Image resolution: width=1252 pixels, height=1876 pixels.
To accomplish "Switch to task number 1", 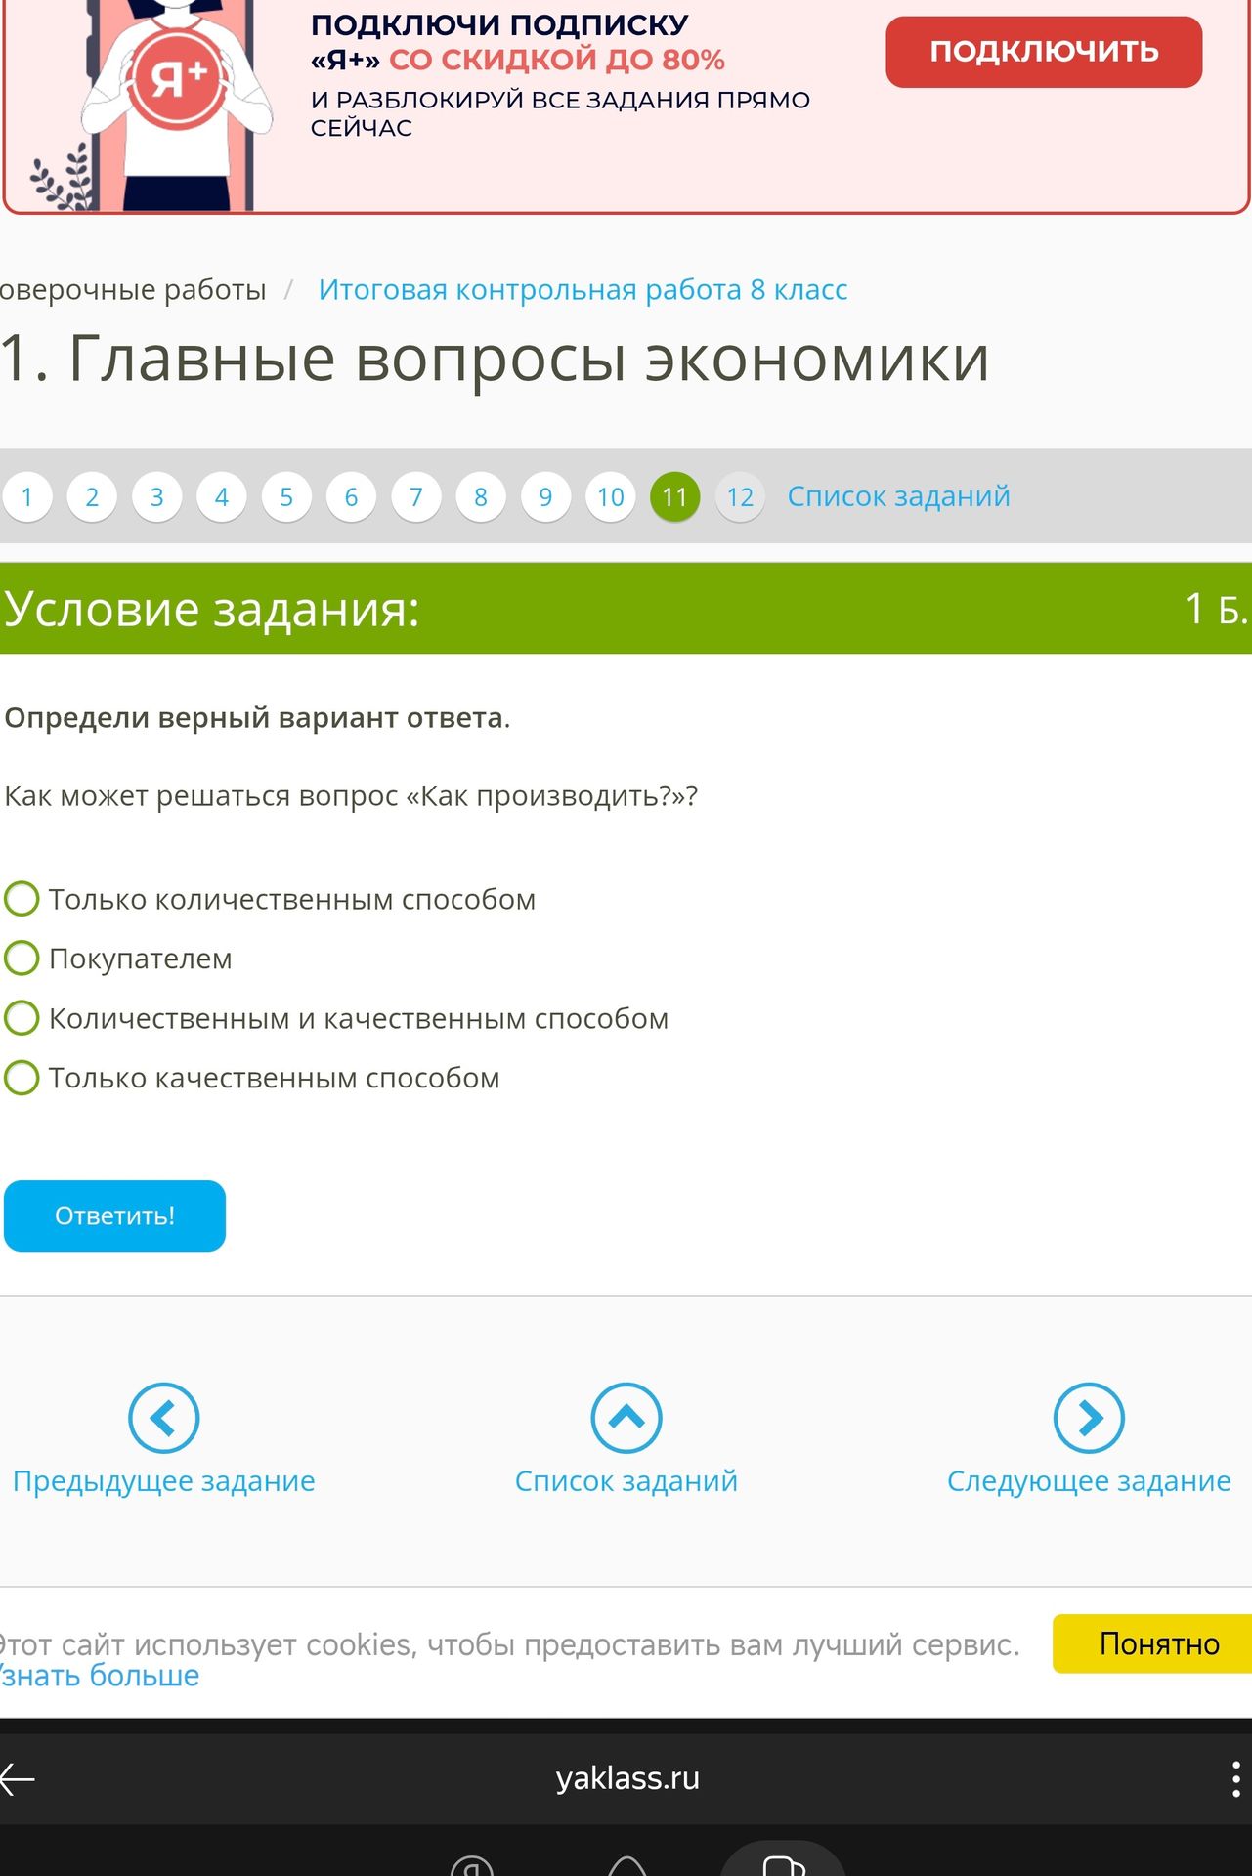I will coord(27,497).
